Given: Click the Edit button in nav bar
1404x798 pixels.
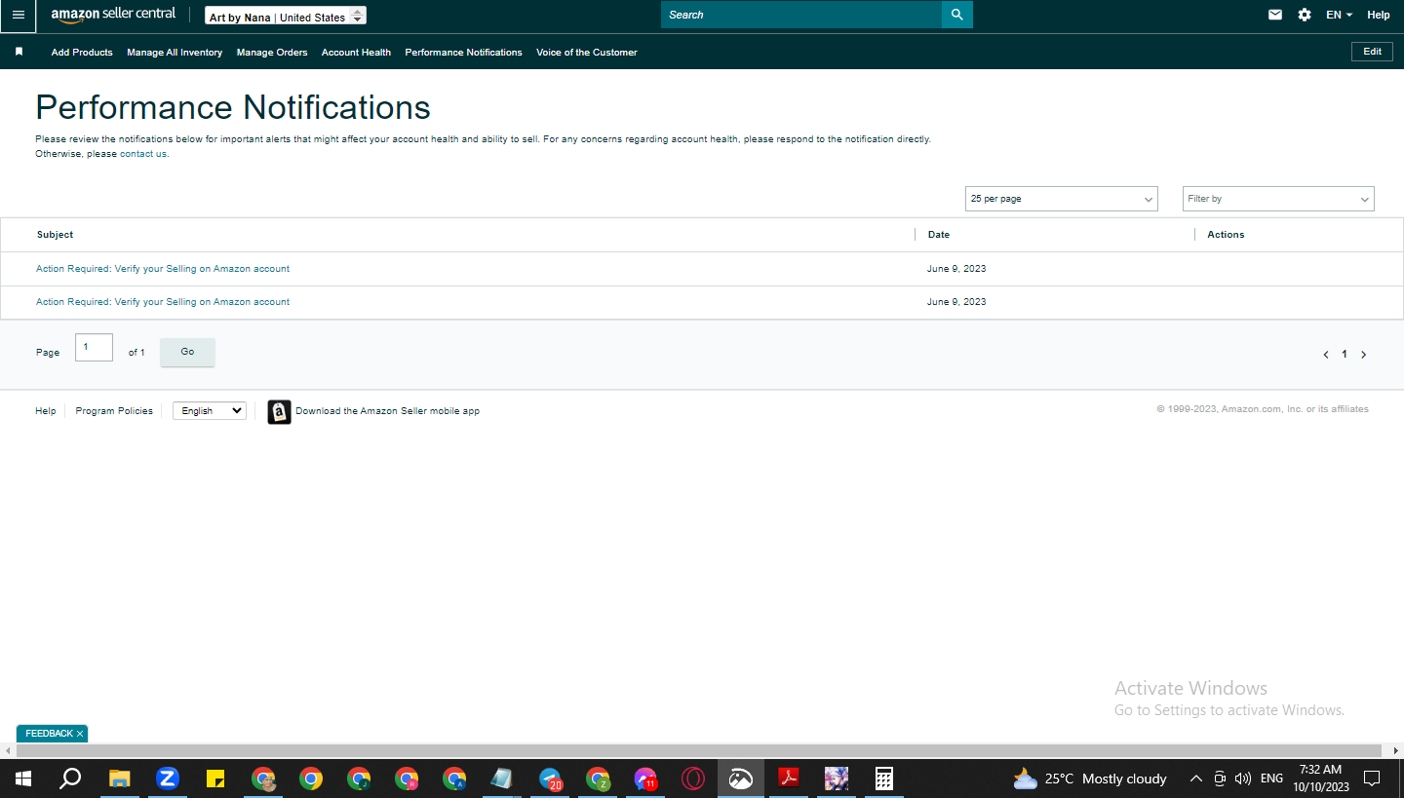Looking at the screenshot, I should (1372, 52).
